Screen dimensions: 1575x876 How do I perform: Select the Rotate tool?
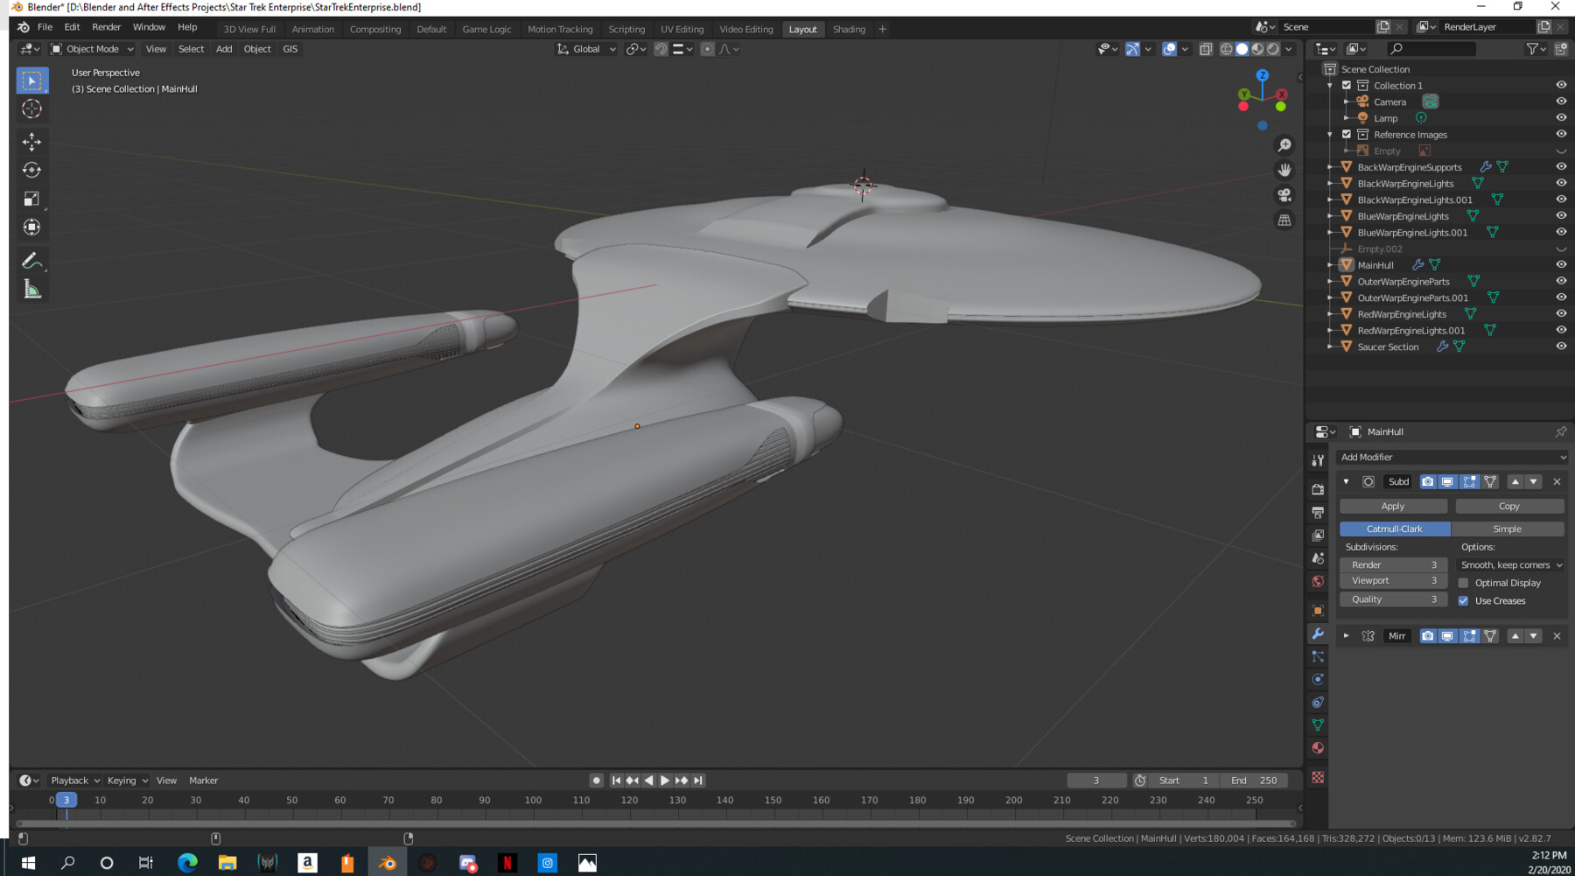tap(31, 171)
